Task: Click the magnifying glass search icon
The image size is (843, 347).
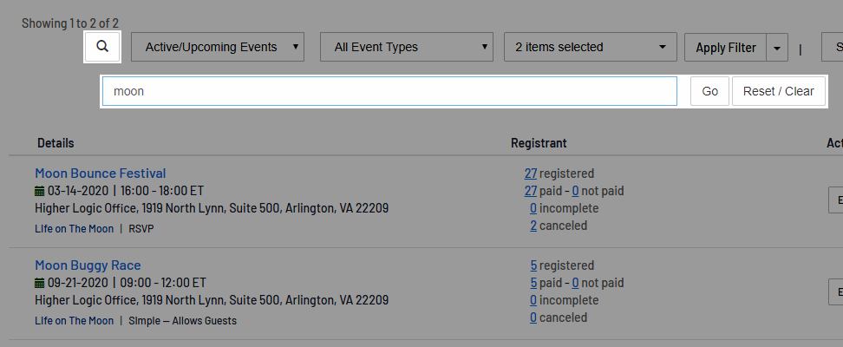Action: 102,47
